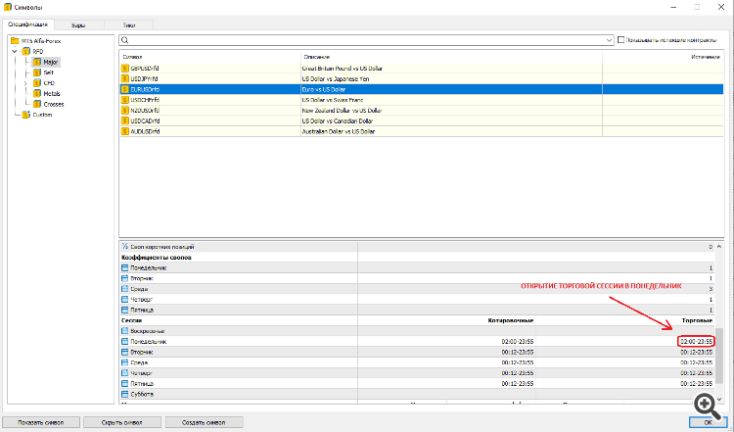Confirm with the OK button
Screen dimensions: 734x432
(x=708, y=422)
